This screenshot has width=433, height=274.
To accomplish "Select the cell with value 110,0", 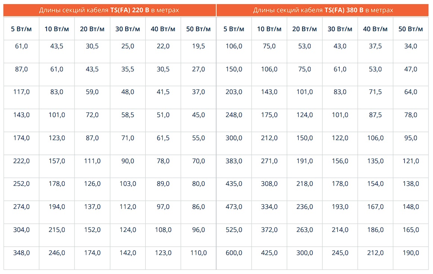I will click(x=198, y=253).
